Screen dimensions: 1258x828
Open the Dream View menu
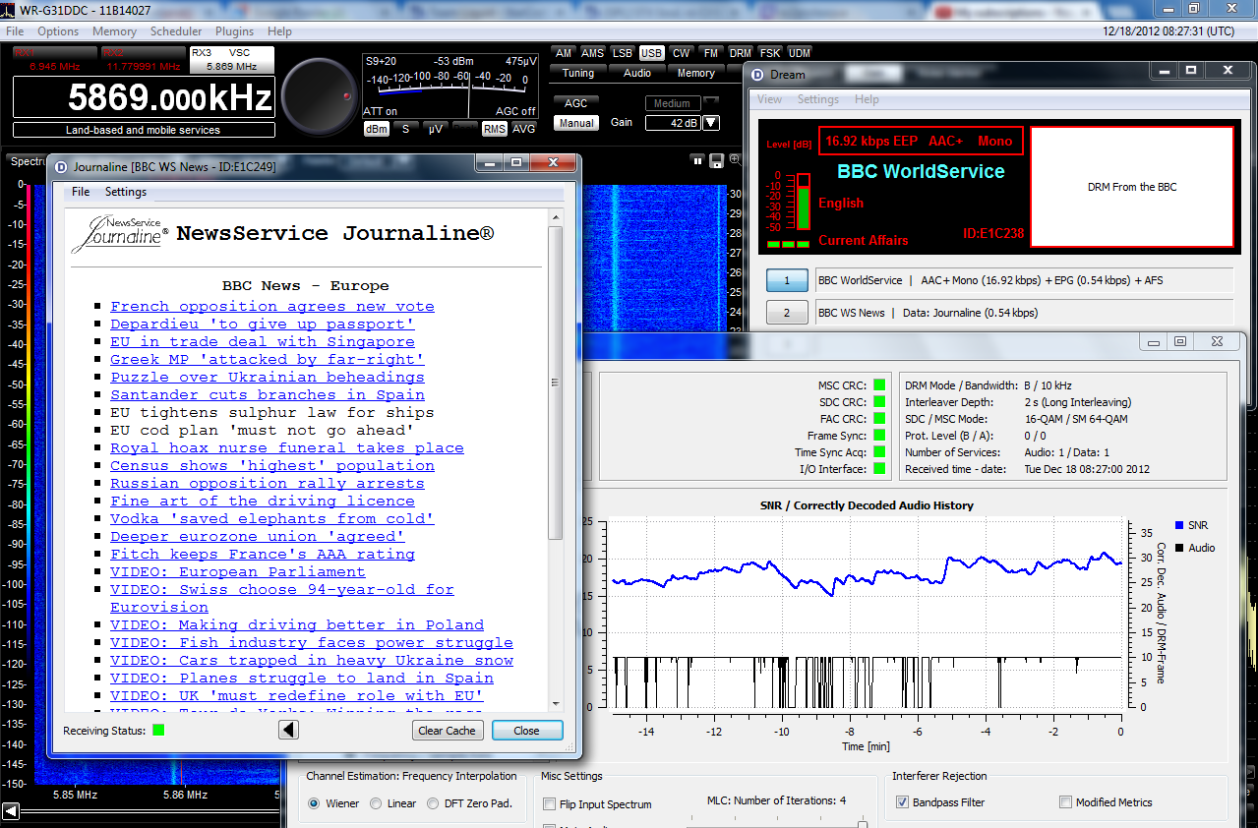[x=770, y=99]
